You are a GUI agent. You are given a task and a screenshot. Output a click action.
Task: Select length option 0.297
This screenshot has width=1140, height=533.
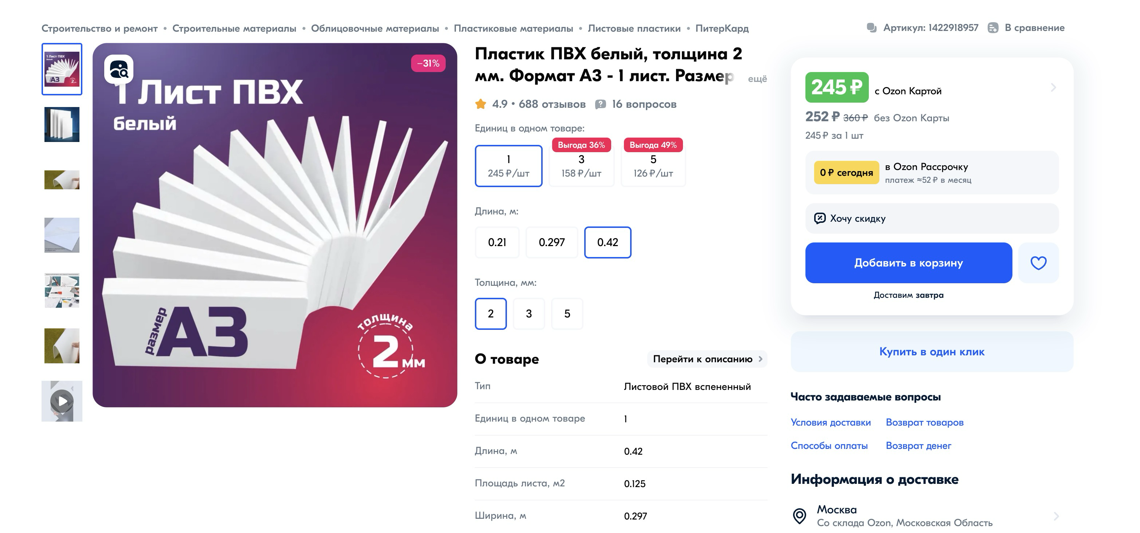pos(551,242)
